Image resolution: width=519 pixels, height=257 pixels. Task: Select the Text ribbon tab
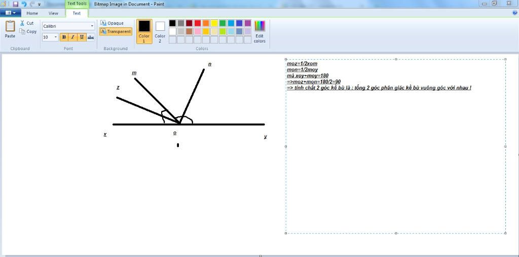(77, 13)
